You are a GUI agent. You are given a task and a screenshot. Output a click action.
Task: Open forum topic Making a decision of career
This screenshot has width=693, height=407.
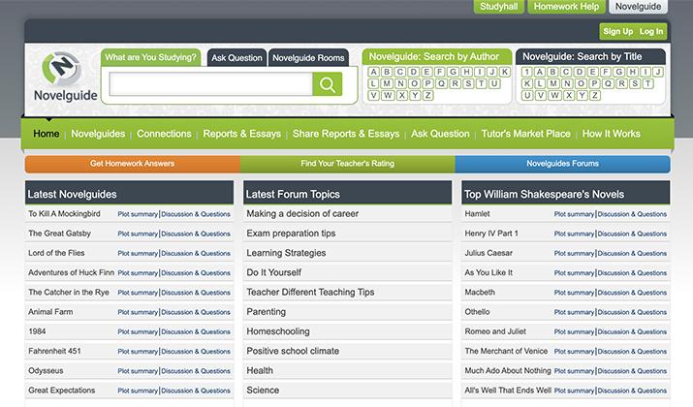point(302,213)
